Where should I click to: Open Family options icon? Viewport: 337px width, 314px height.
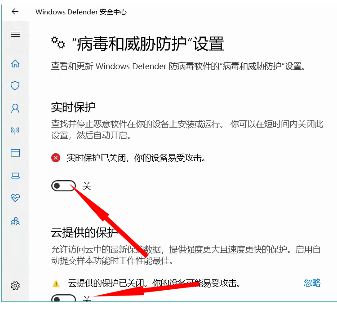pyautogui.click(x=15, y=221)
